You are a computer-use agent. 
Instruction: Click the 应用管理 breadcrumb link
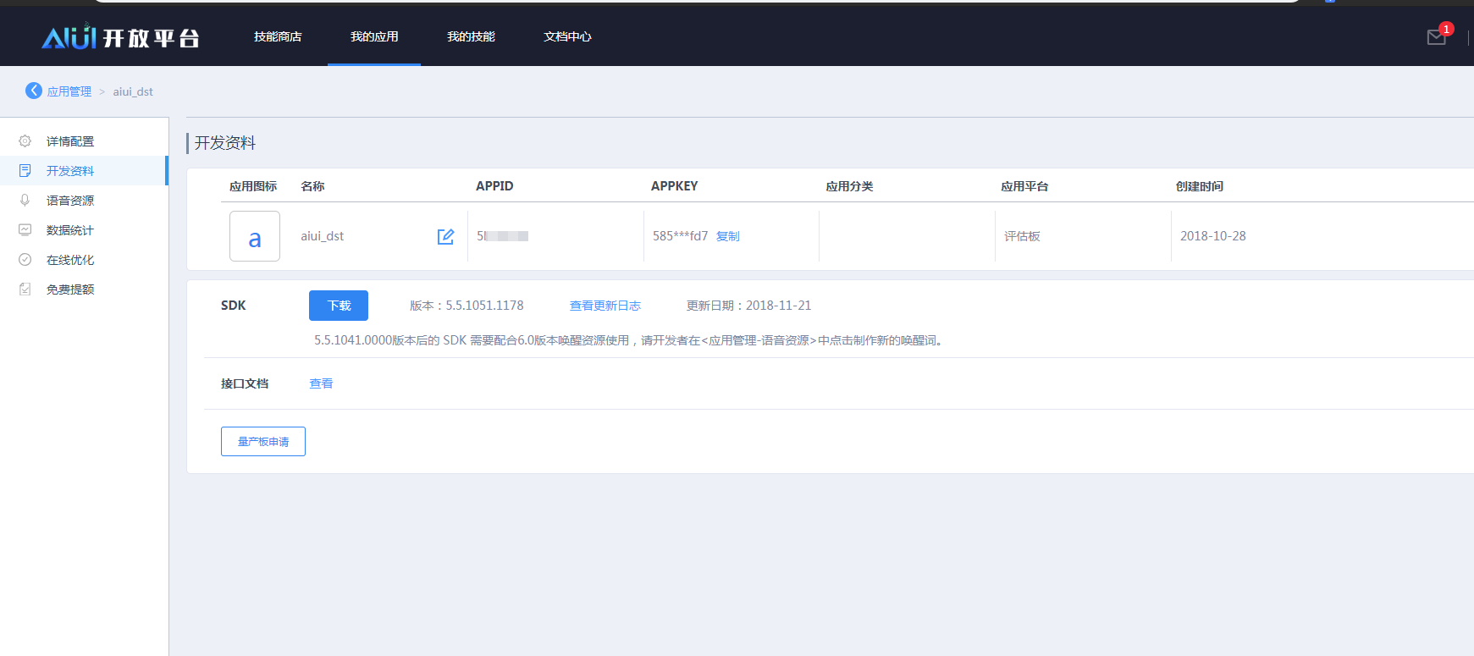69,91
